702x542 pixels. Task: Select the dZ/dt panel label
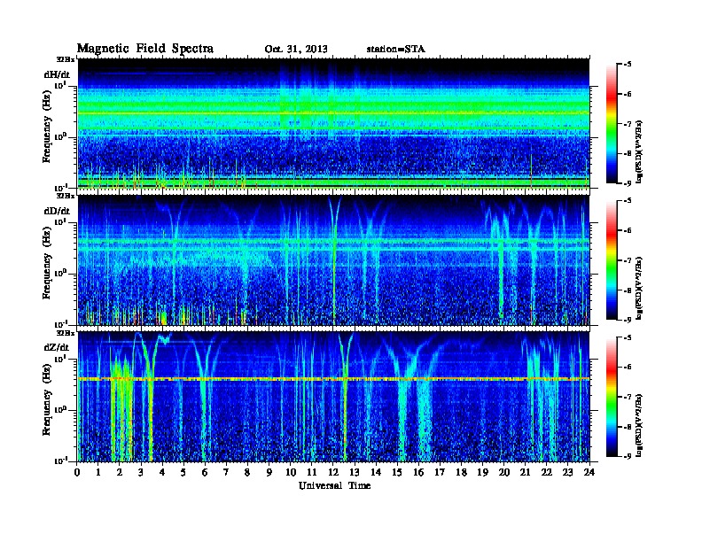click(57, 347)
